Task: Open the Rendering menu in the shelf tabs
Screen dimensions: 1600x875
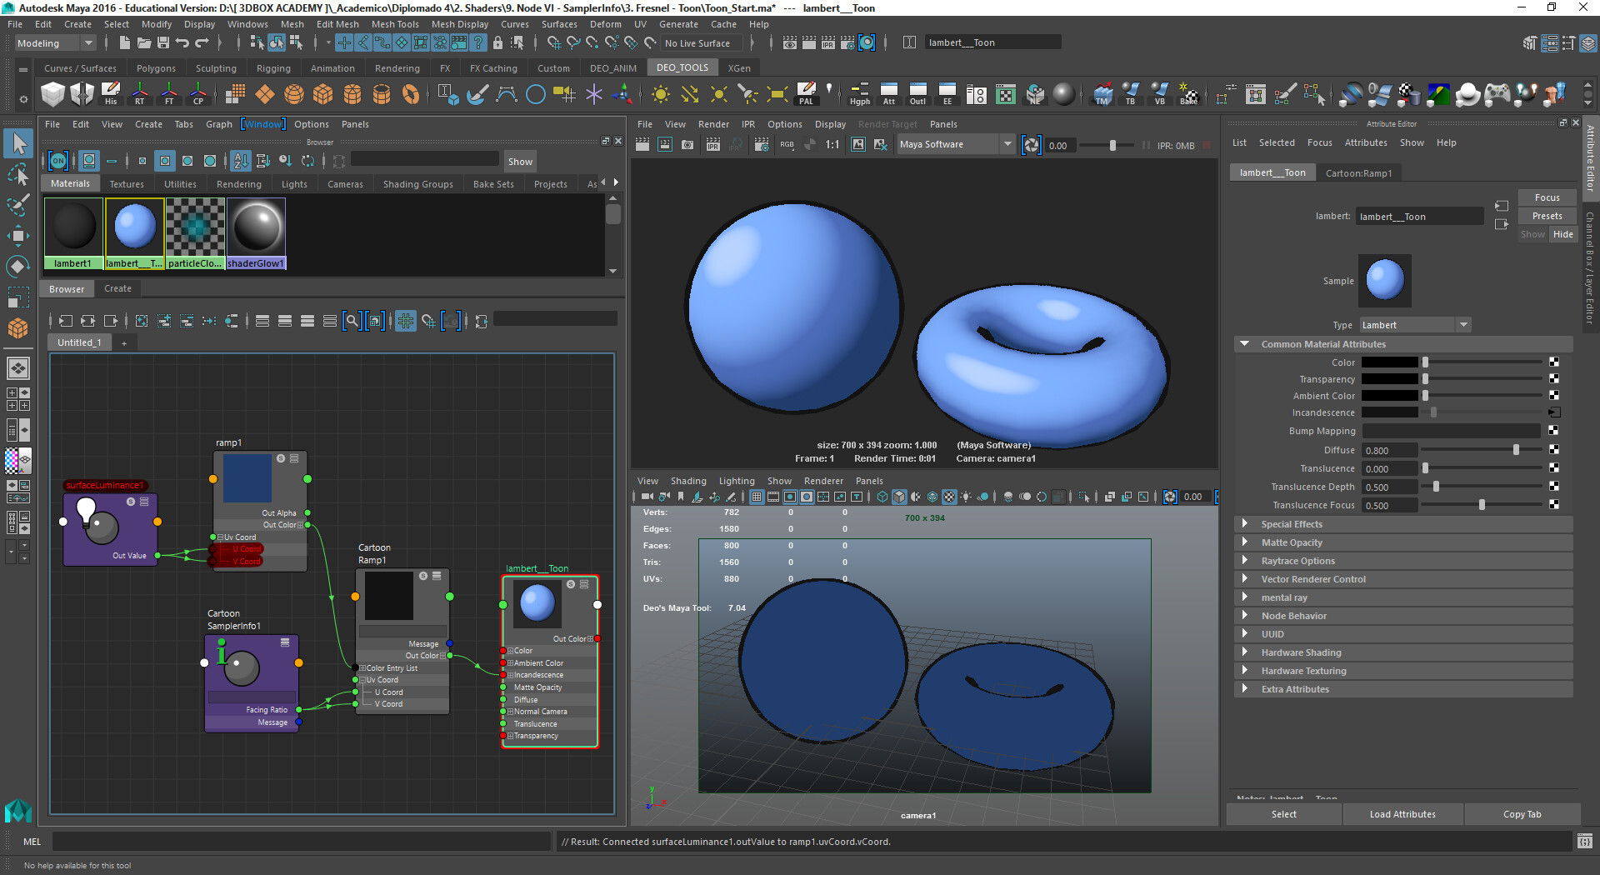Action: (x=397, y=67)
